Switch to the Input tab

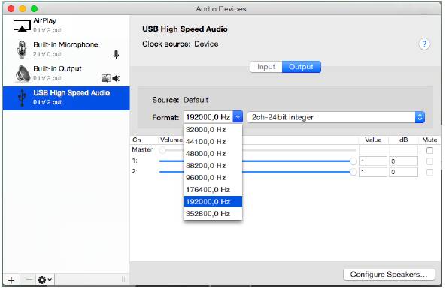(x=266, y=67)
